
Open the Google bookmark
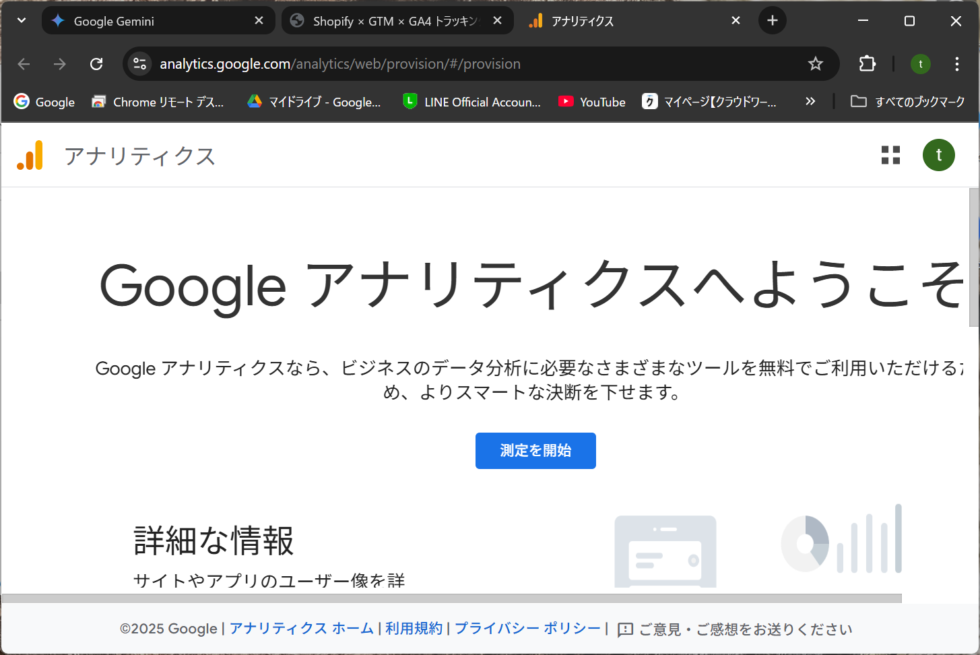(x=44, y=102)
